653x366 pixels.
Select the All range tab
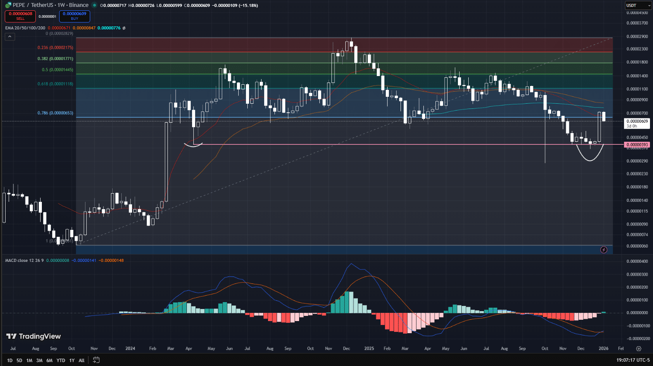click(x=81, y=360)
